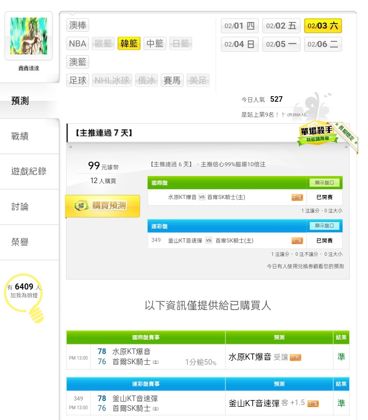
Task: Click the 主推 tag beside 水原KT爆音 受讓 prediction
Action: pos(295,357)
